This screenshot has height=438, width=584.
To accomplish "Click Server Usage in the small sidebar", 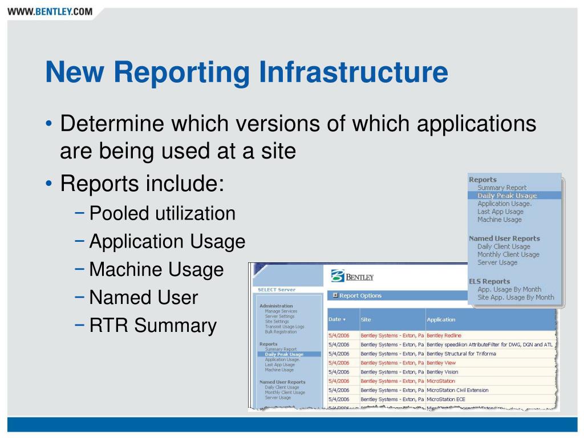I will coord(278,398).
